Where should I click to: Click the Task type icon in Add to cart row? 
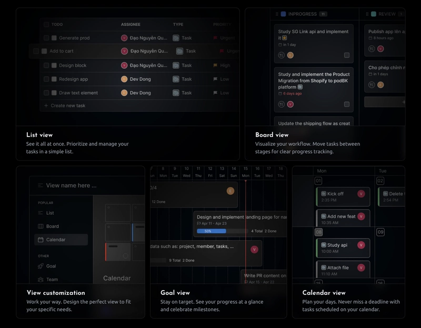179,51
